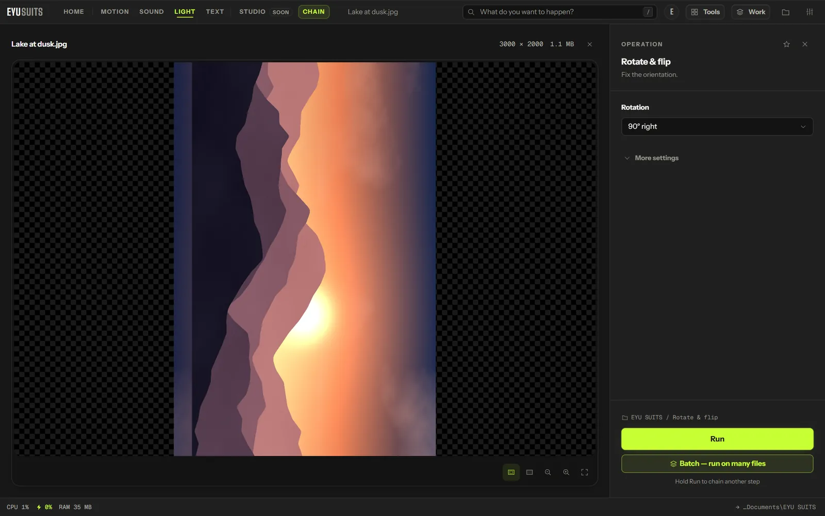Open the TEXT tab
This screenshot has height=516, width=825.
tap(215, 12)
